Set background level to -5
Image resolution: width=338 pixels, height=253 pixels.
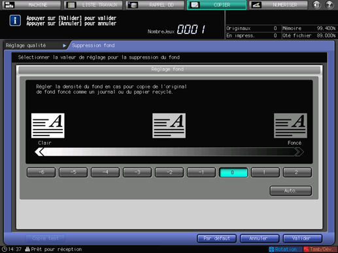(x=73, y=172)
